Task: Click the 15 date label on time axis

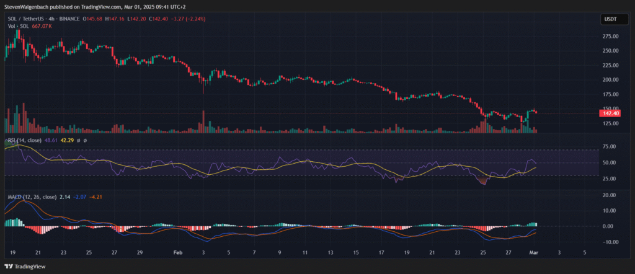Action: point(356,252)
